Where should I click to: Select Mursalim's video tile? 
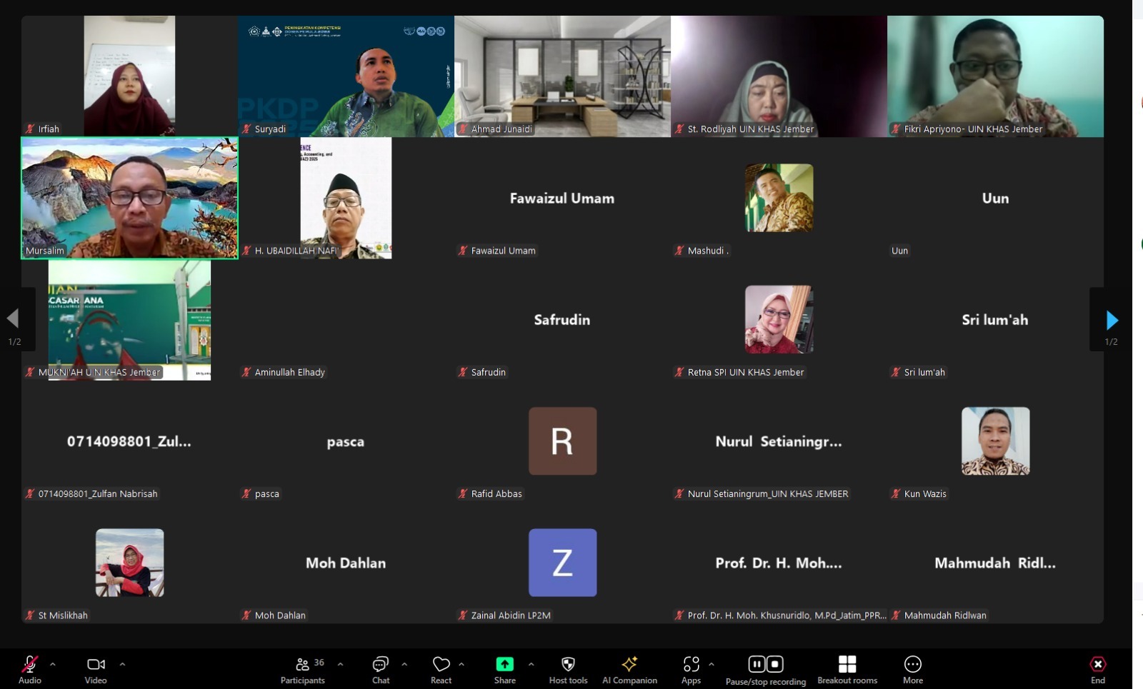[x=129, y=198]
